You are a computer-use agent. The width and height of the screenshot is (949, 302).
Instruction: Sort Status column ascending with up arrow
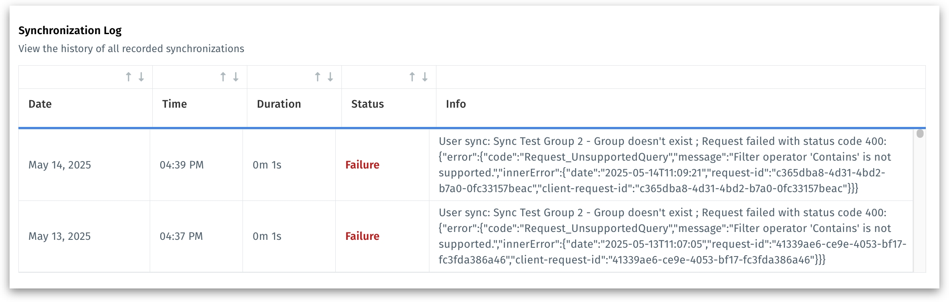412,77
